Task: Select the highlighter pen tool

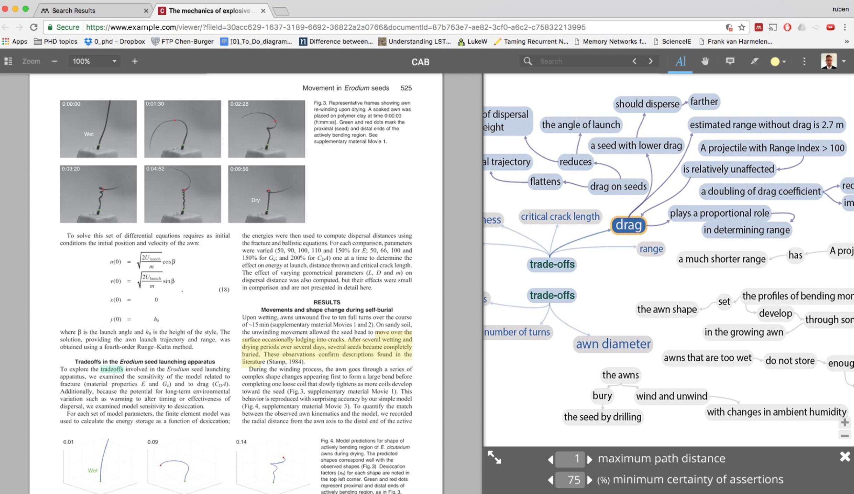Action: (754, 61)
